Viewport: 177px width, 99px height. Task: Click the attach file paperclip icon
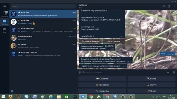(80, 72)
